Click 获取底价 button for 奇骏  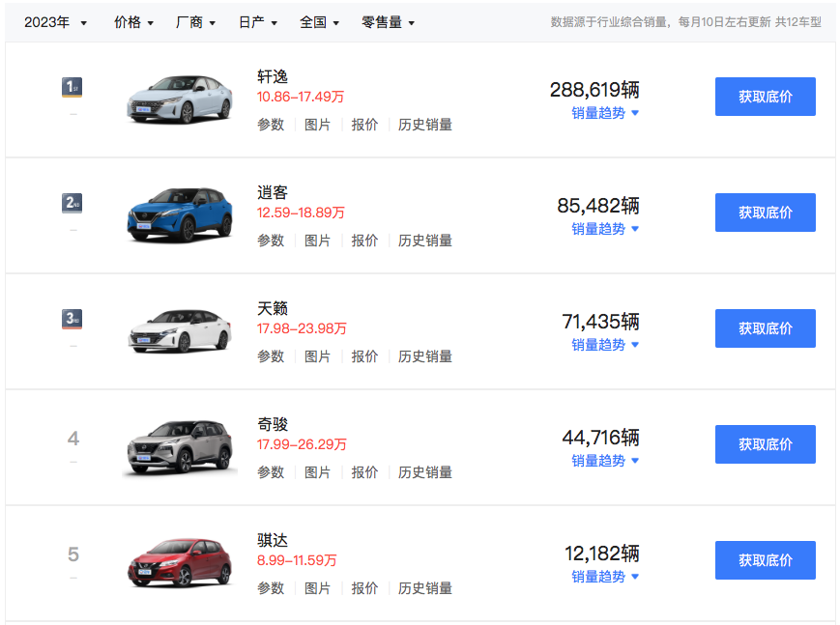point(765,444)
